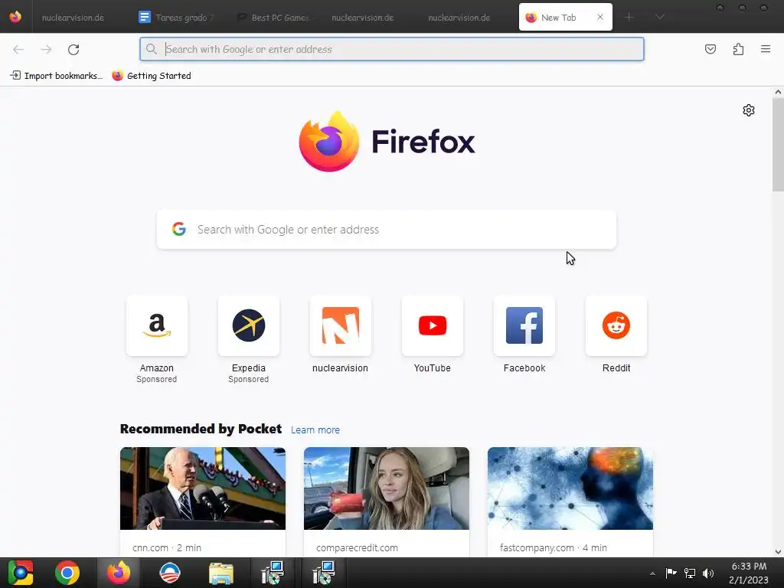Click the Recommended by Pocket heading
Viewport: 784px width, 588px height.
pyautogui.click(x=201, y=429)
